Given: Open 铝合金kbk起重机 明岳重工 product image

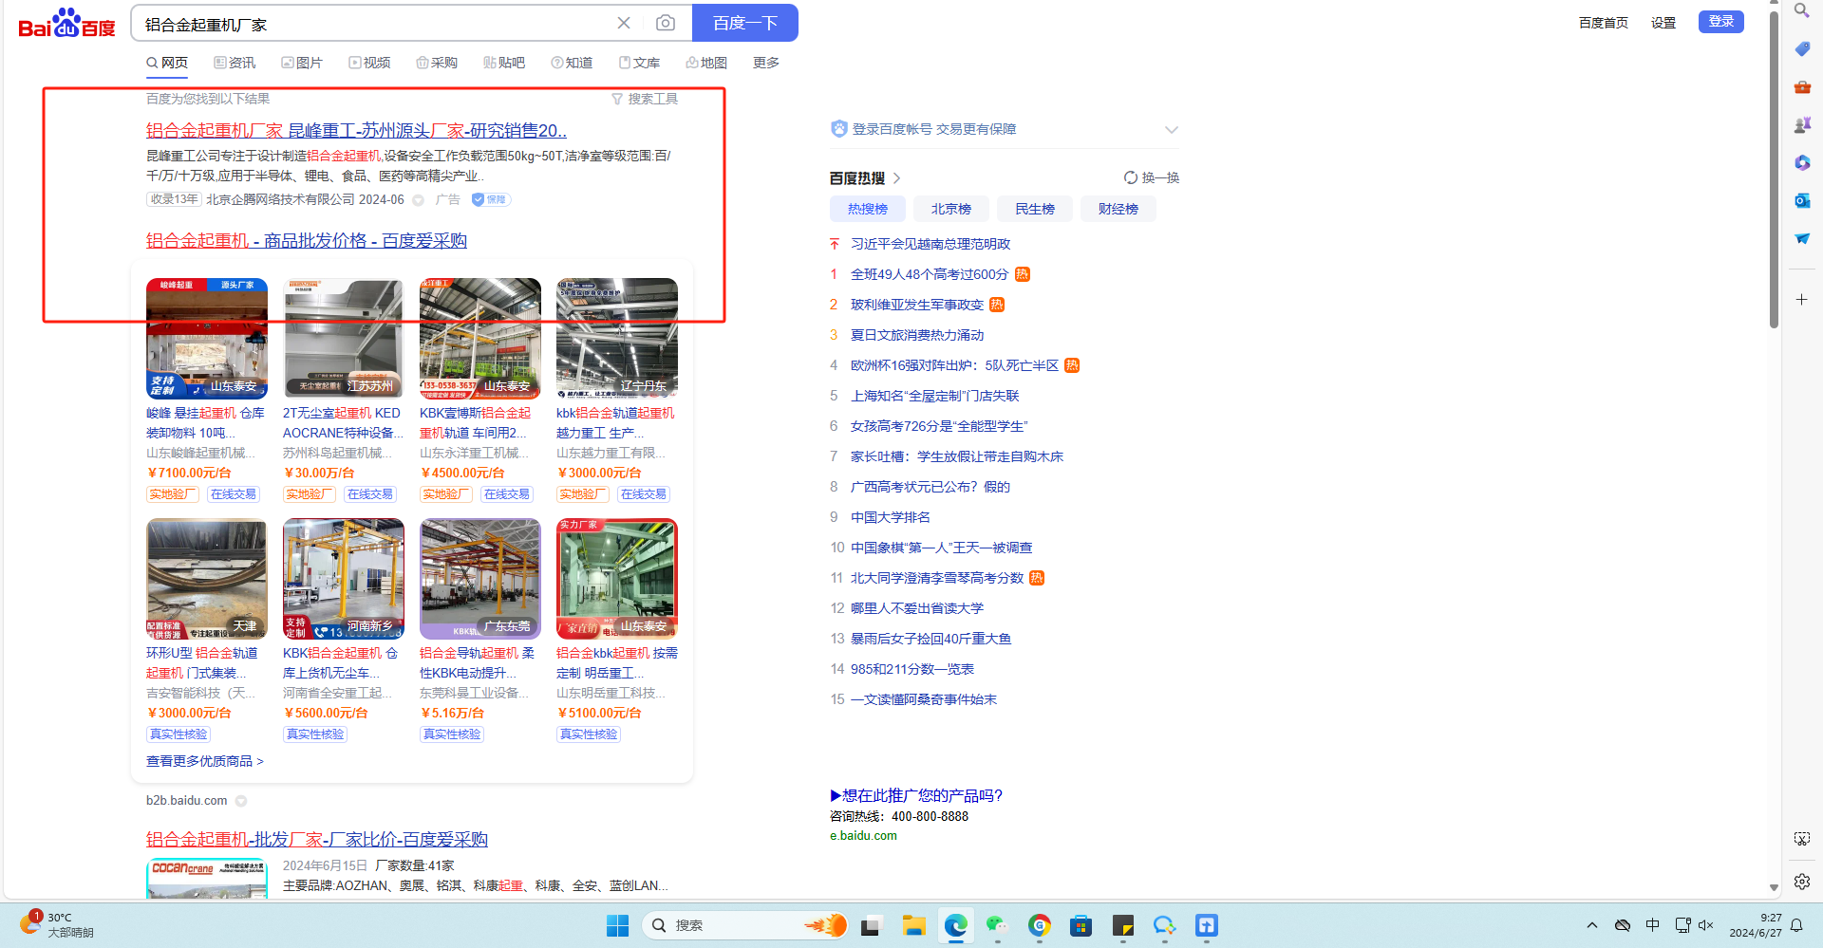Looking at the screenshot, I should 617,579.
